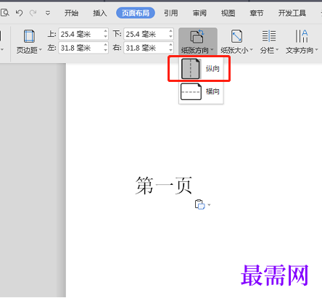Switch to the 视图 tab
This screenshot has width=322, height=298.
(x=228, y=13)
